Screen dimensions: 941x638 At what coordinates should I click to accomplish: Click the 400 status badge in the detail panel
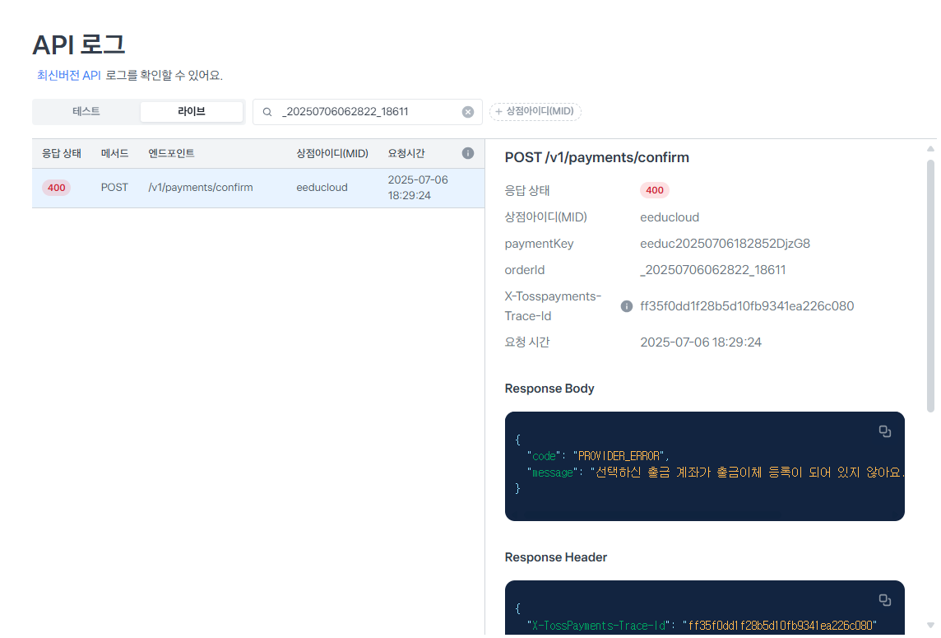pos(655,190)
